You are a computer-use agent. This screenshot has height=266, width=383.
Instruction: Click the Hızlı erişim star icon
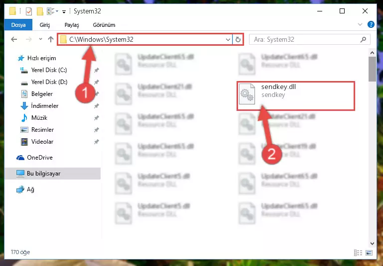click(x=21, y=58)
